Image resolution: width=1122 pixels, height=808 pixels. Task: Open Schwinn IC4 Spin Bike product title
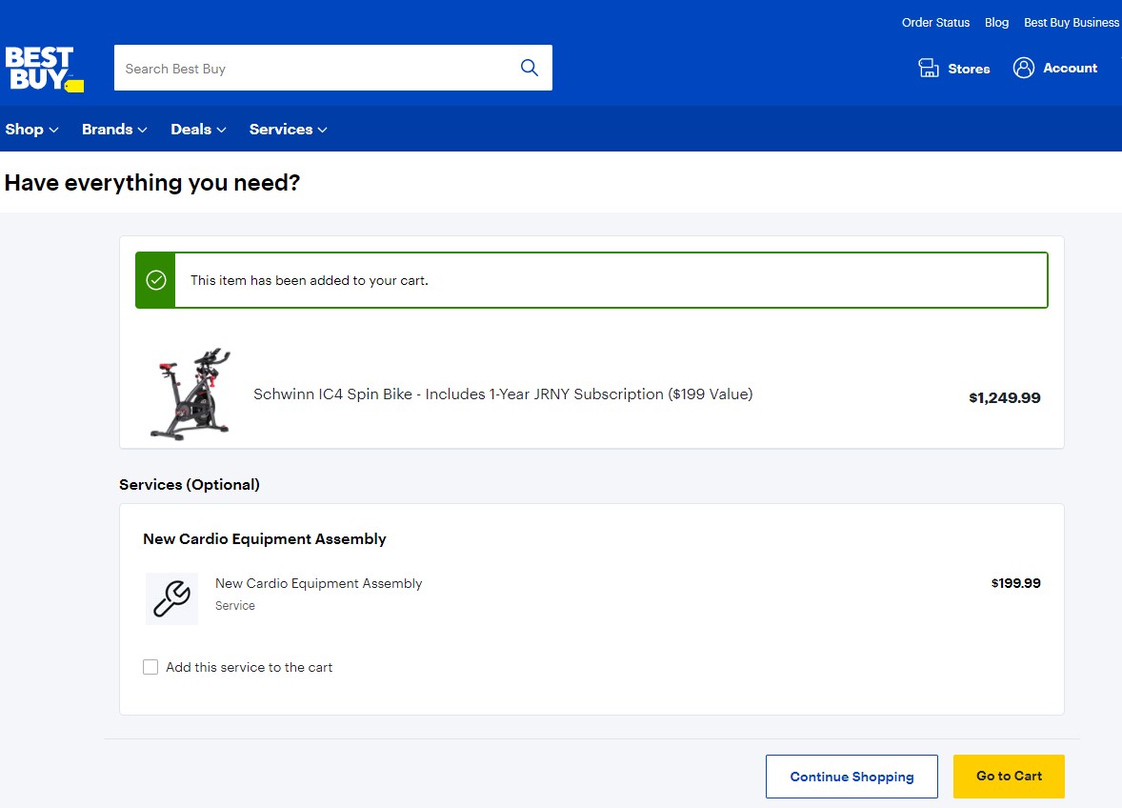503,394
